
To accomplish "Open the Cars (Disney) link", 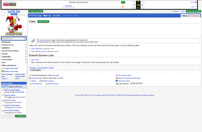I will point(37,51).
